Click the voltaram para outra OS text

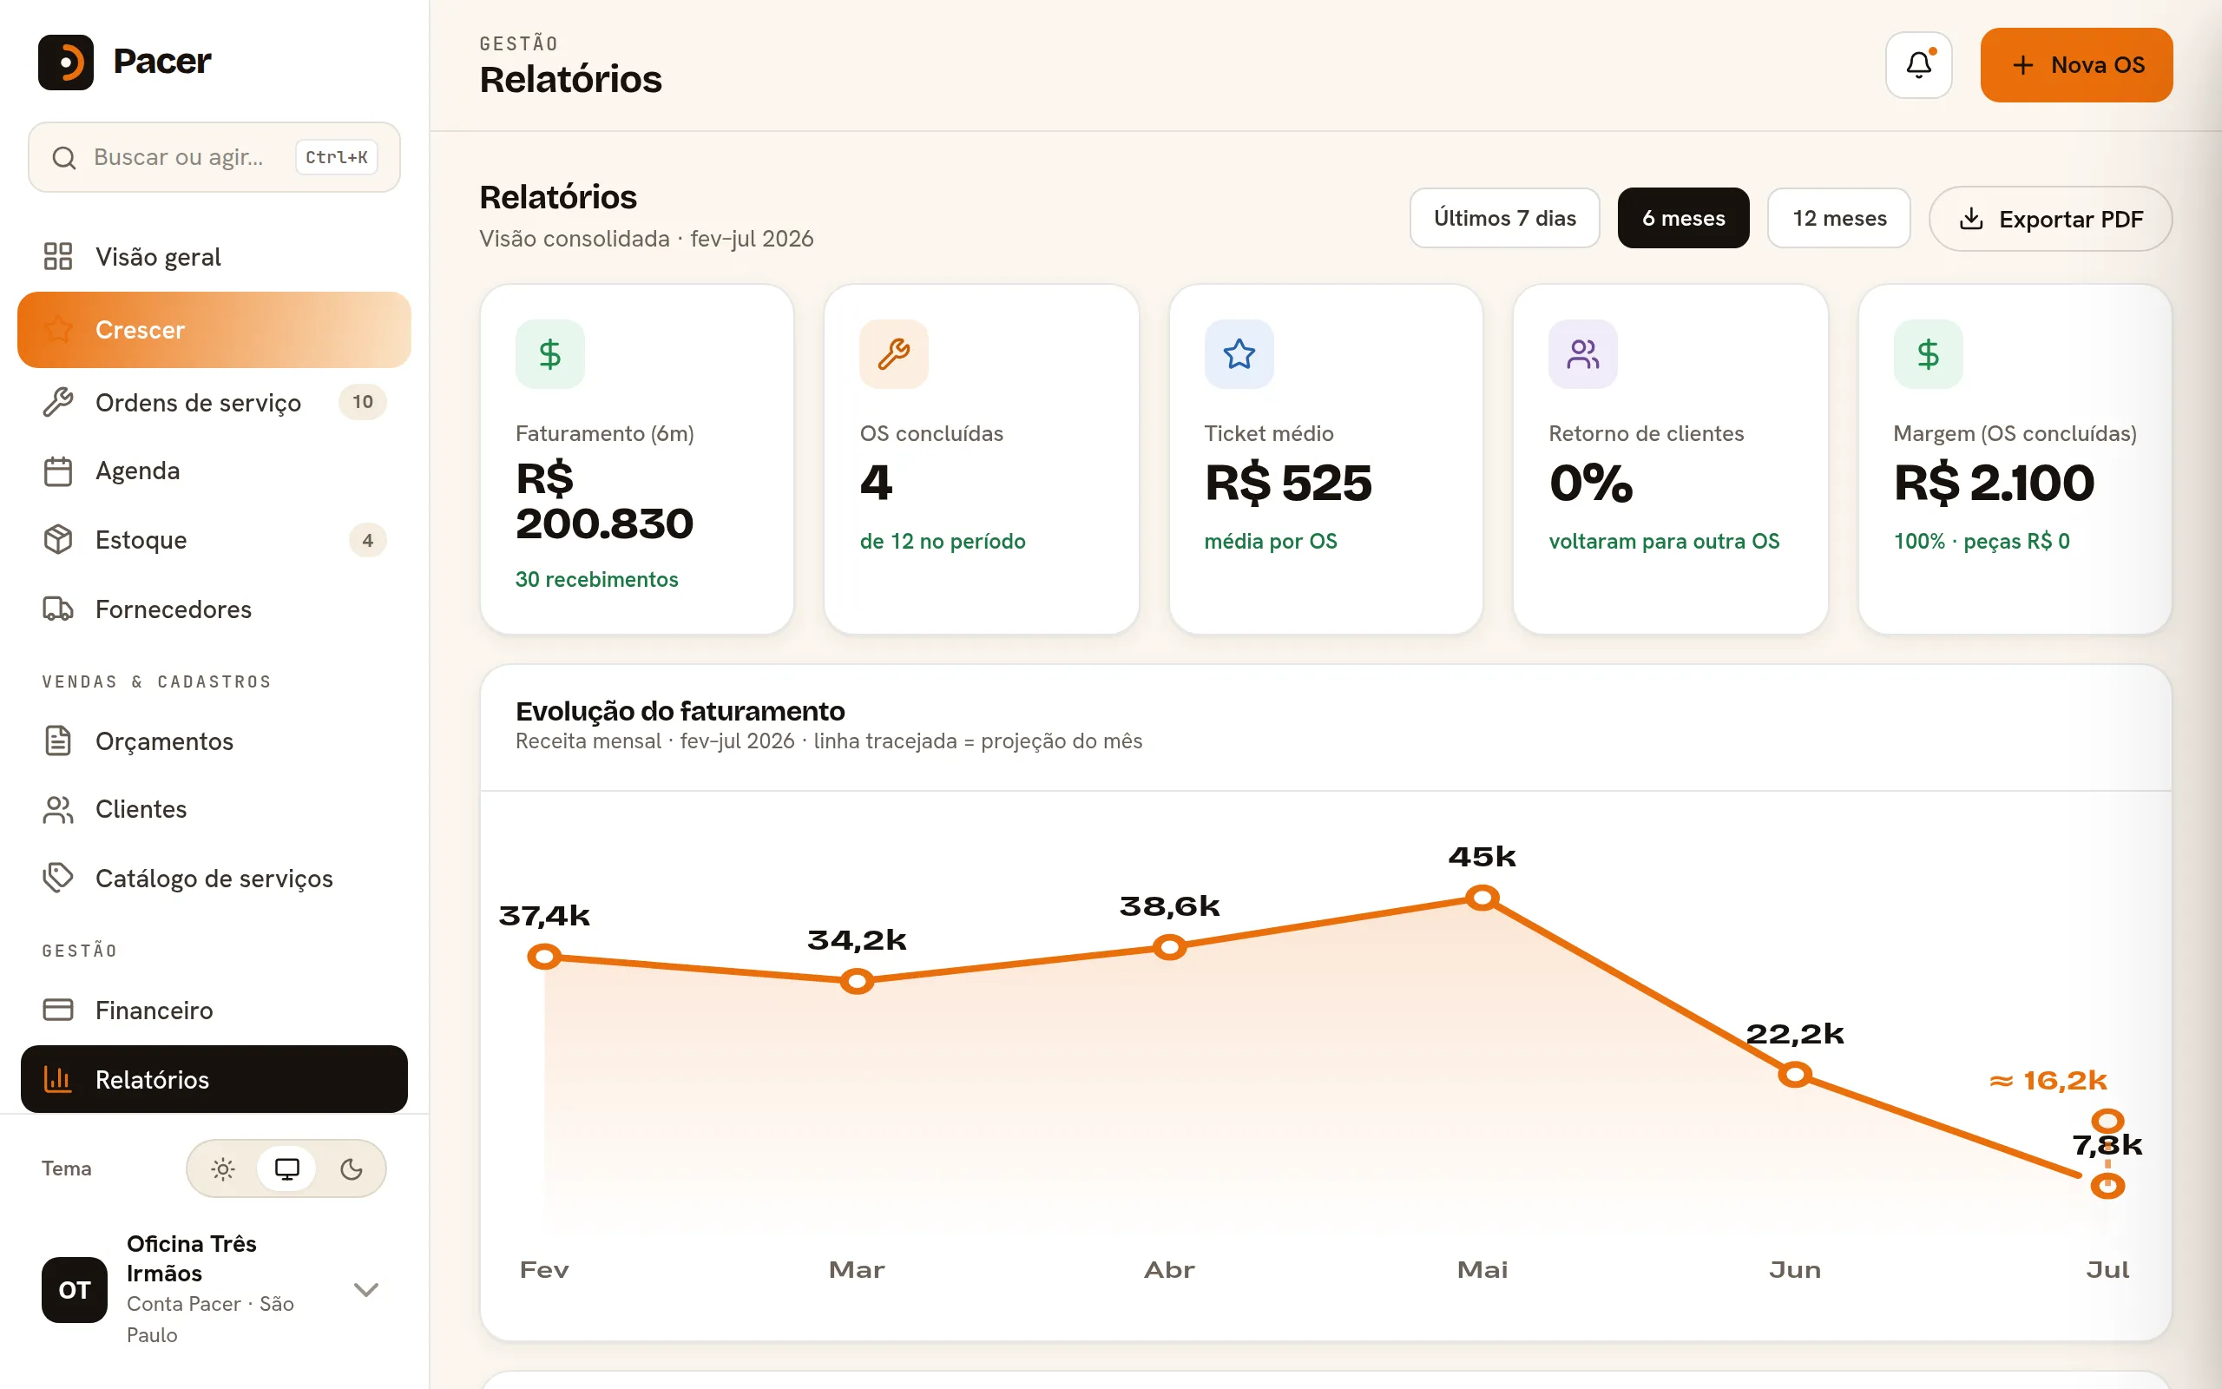[1664, 541]
